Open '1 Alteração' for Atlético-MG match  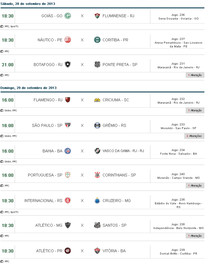(195, 236)
